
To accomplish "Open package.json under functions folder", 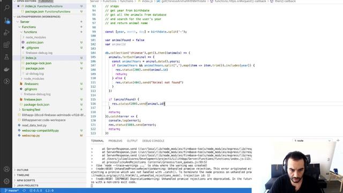I will click(x=35, y=69).
